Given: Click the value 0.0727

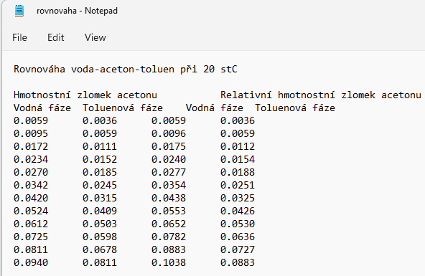Looking at the screenshot, I should 238,249.
